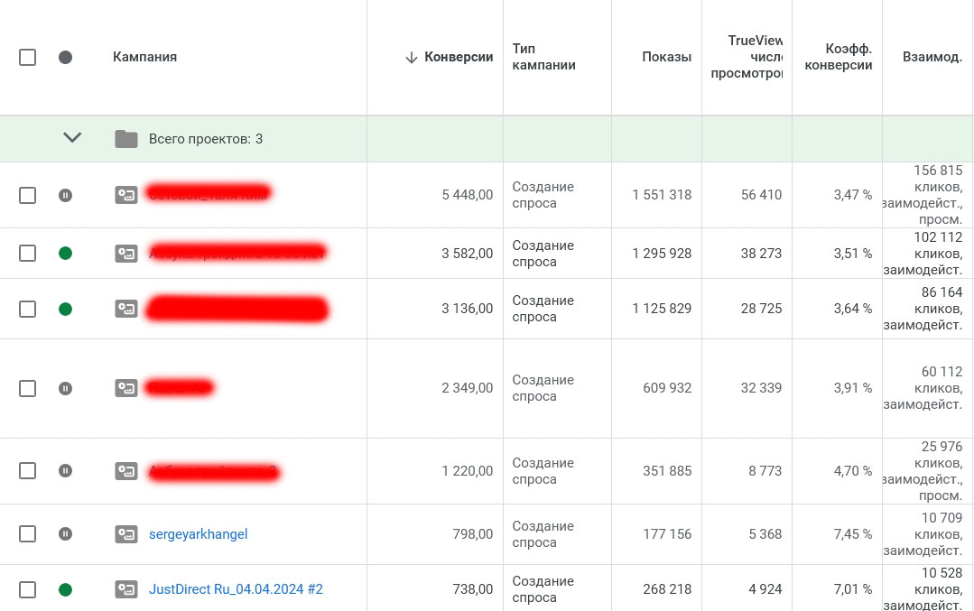Click the 1 551 318 impressions value
974x611 pixels.
click(662, 195)
